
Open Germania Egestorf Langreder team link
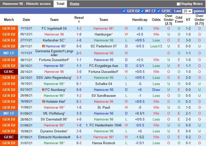click(x=54, y=53)
